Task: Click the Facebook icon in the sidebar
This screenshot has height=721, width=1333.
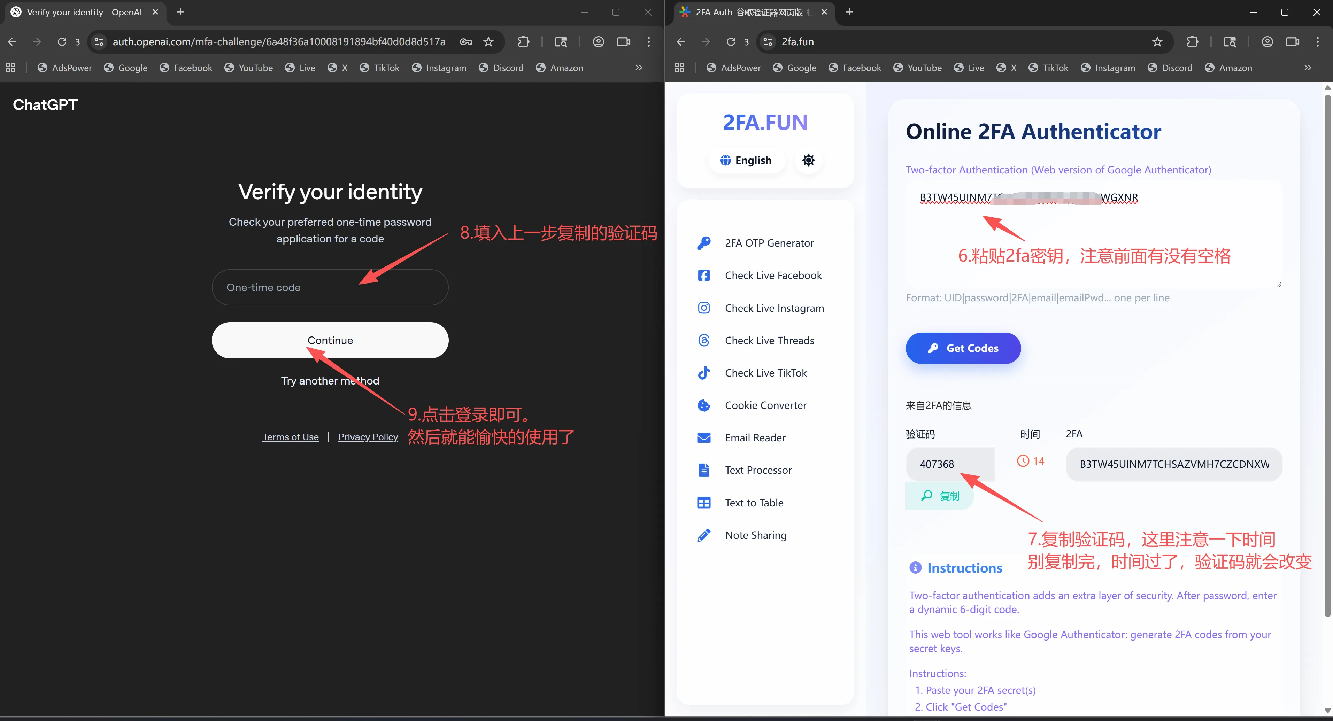Action: (704, 276)
